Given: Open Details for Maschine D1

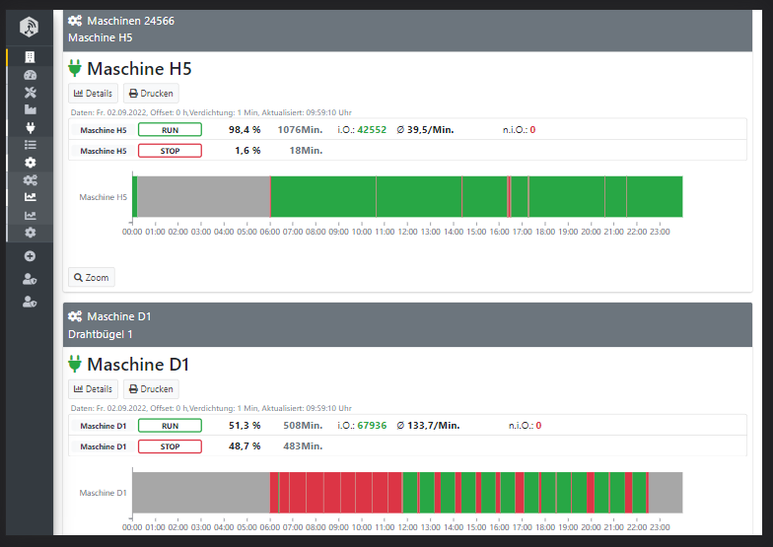Looking at the screenshot, I should 93,389.
